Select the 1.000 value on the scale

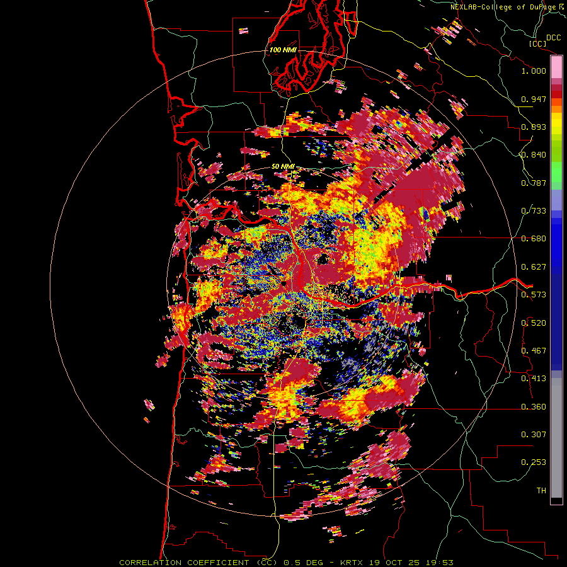(534, 71)
